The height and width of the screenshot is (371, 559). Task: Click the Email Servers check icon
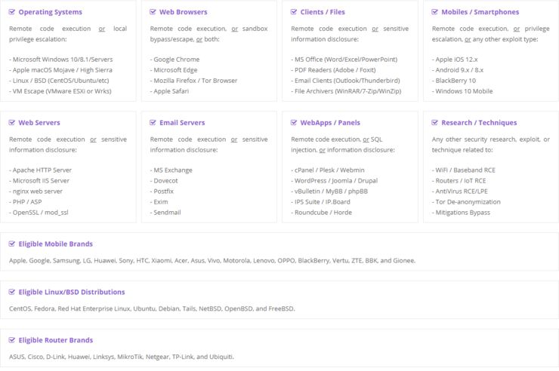pyautogui.click(x=153, y=122)
